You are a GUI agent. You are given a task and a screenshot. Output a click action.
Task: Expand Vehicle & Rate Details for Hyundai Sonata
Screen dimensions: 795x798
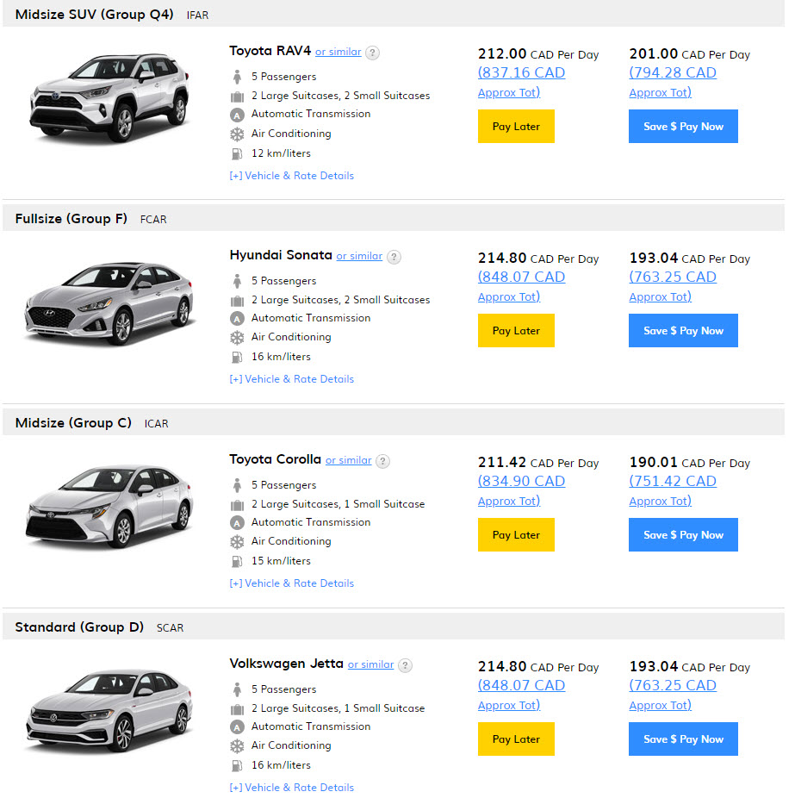tap(291, 379)
